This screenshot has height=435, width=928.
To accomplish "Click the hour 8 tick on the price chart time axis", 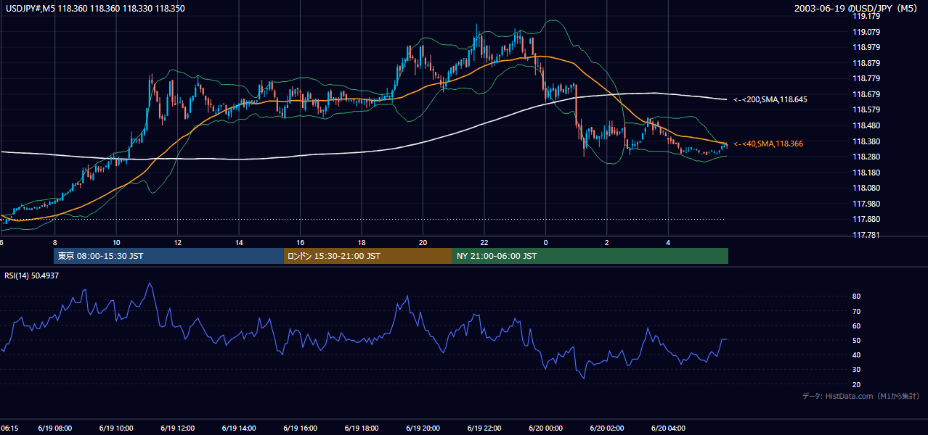I will point(54,242).
